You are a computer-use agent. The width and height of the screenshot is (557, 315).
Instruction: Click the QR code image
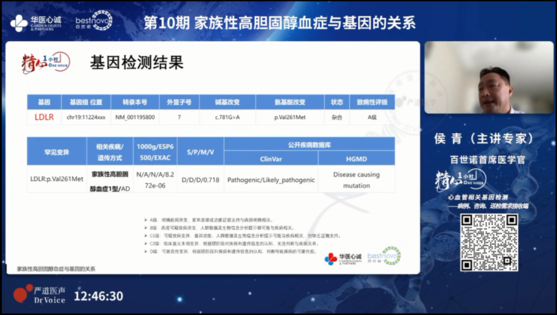[489, 243]
